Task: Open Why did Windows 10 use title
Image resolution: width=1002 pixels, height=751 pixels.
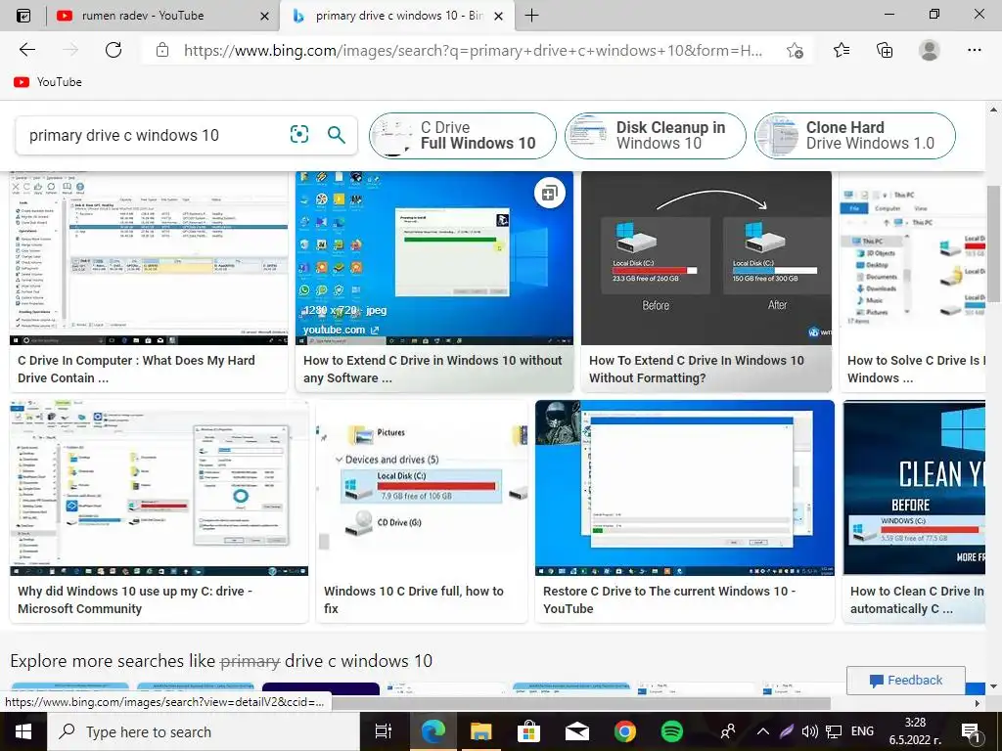Action: (135, 599)
